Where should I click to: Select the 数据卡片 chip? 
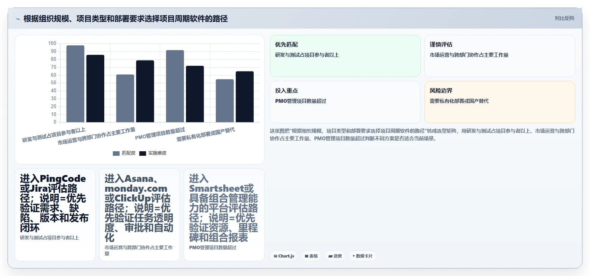[x=362, y=256]
